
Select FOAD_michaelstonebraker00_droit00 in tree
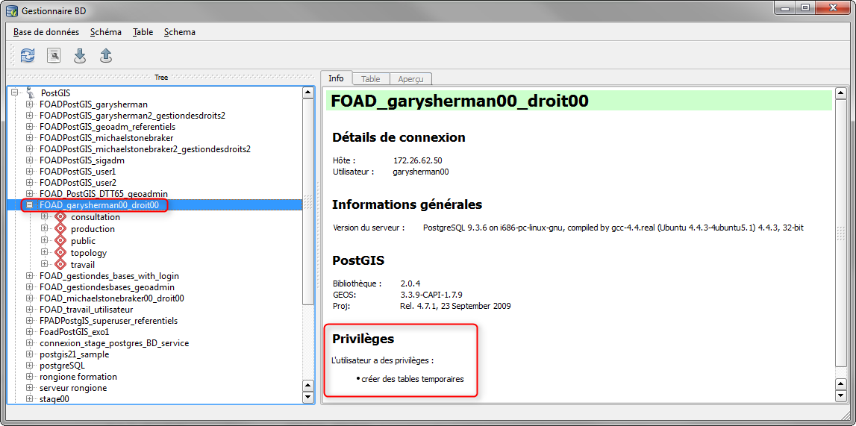pyautogui.click(x=111, y=298)
